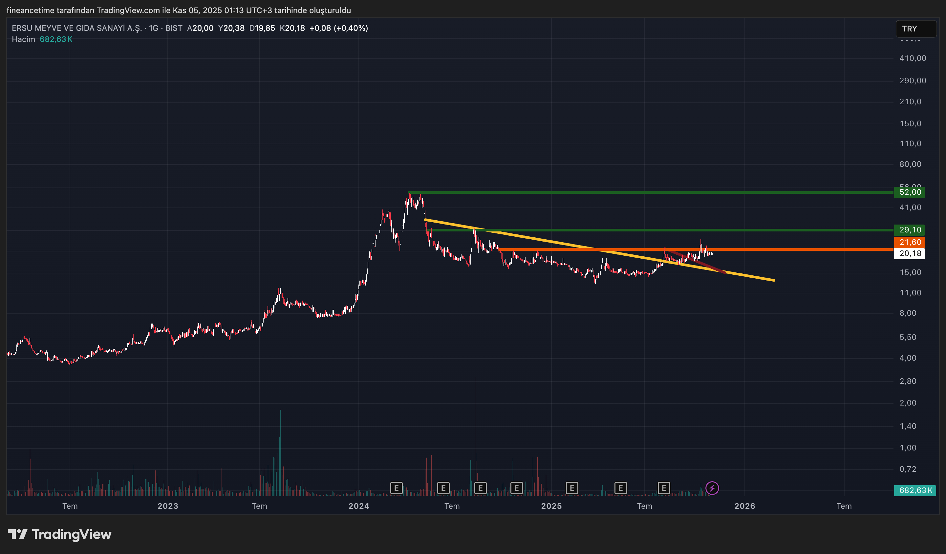
Task: Click the E marker just before Tem 2025
Action: pos(620,488)
